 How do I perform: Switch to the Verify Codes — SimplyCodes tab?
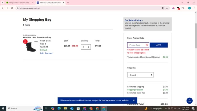pos(19,2)
